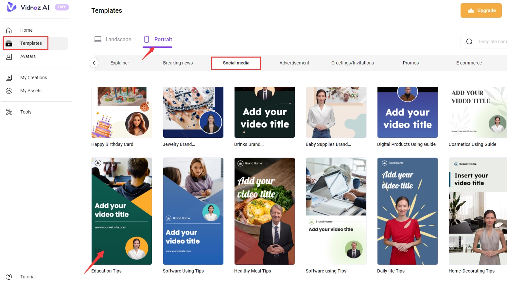Click the Vidnoz AI logo icon

click(11, 7)
